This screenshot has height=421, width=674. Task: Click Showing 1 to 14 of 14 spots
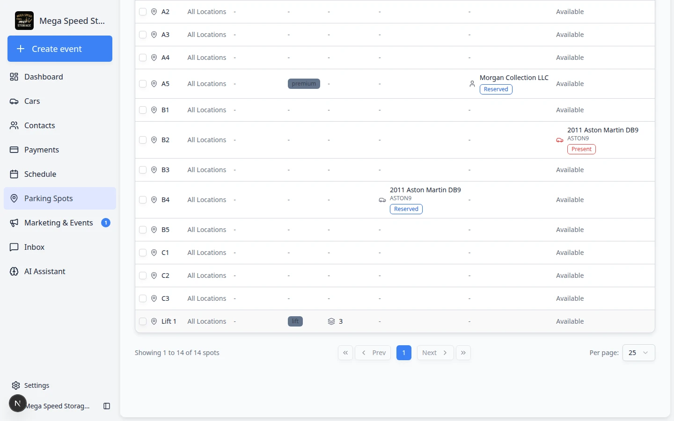click(177, 353)
